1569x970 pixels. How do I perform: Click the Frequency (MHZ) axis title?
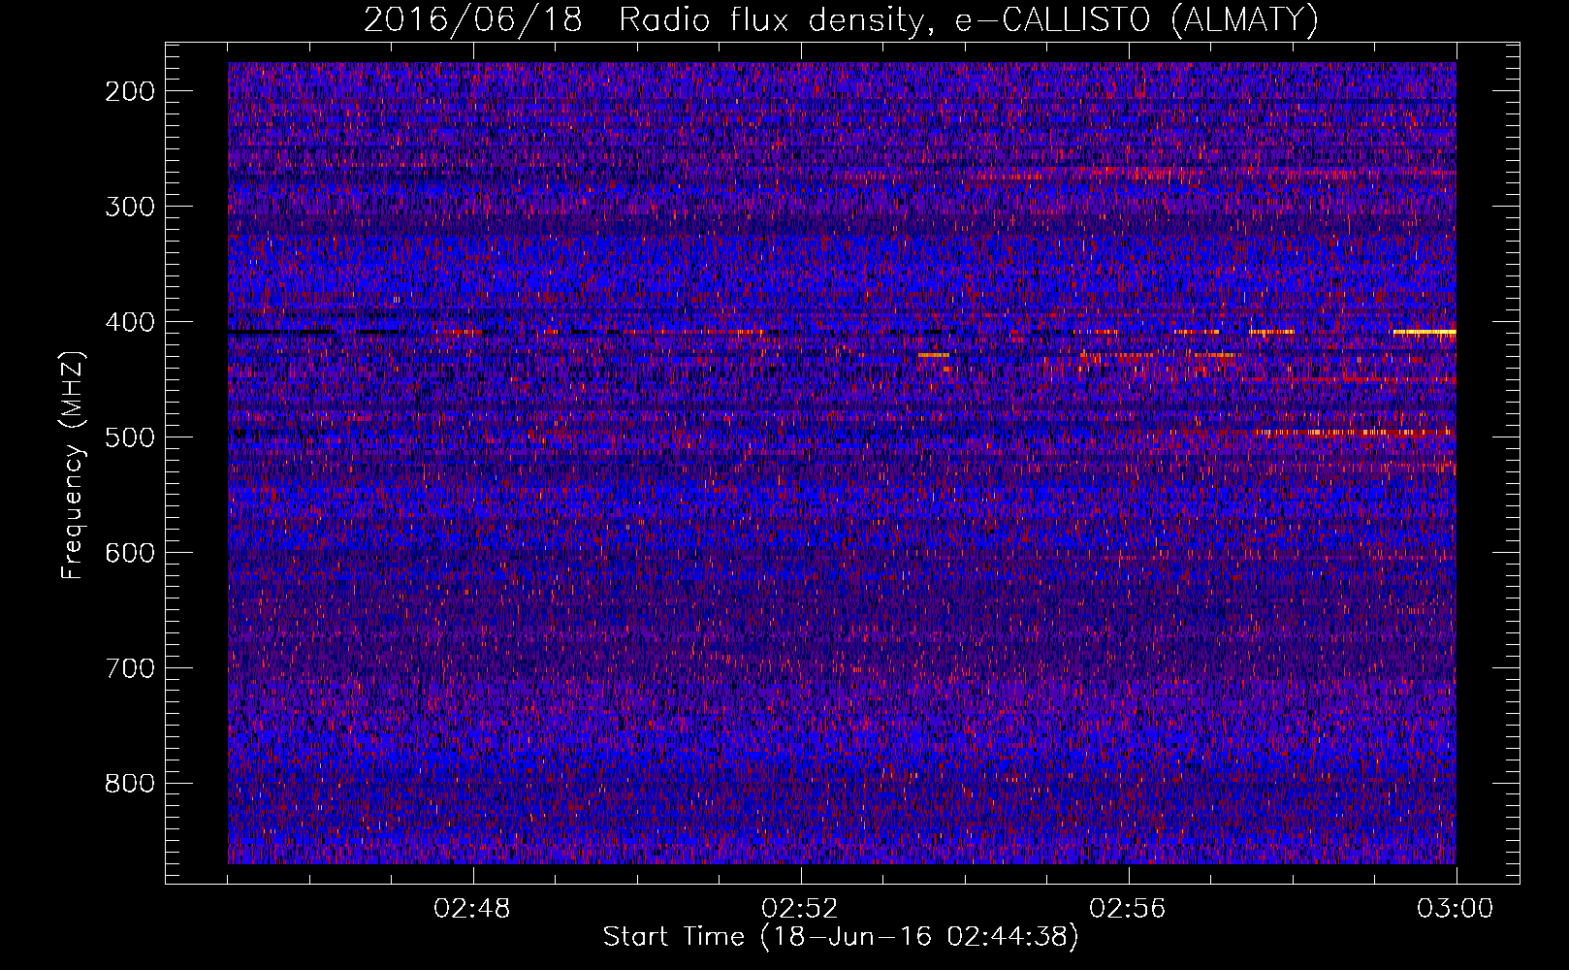coord(74,465)
